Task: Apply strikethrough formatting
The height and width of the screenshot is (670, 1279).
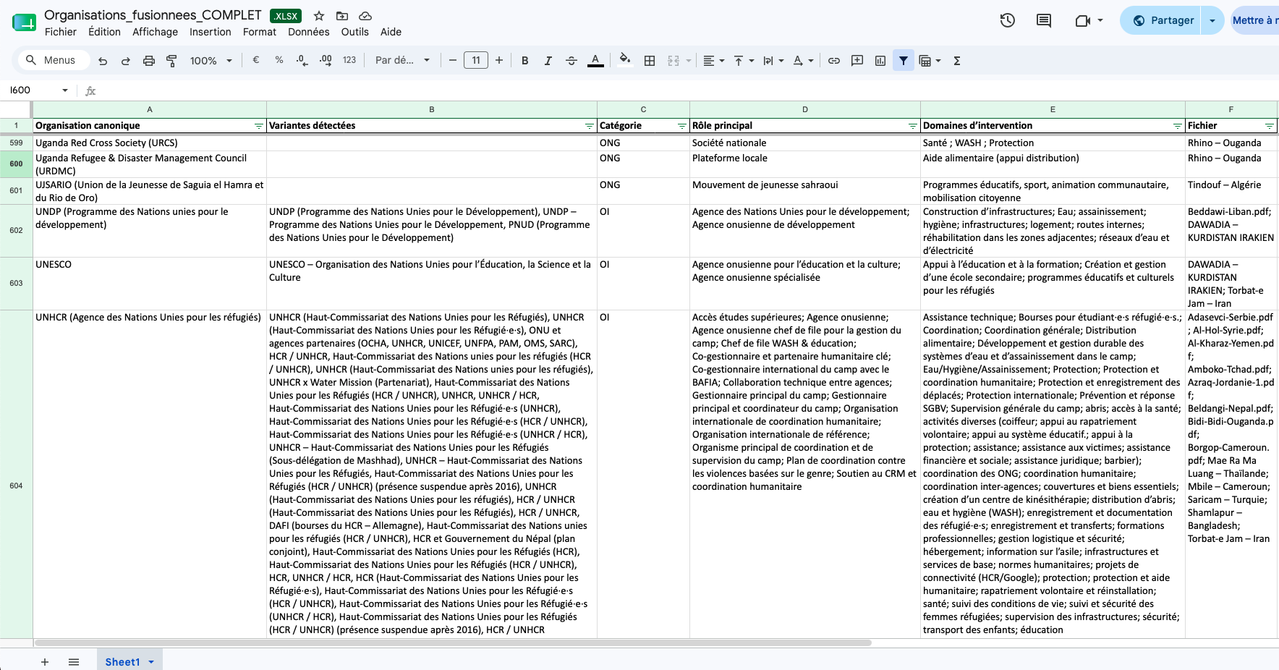Action: (x=571, y=61)
